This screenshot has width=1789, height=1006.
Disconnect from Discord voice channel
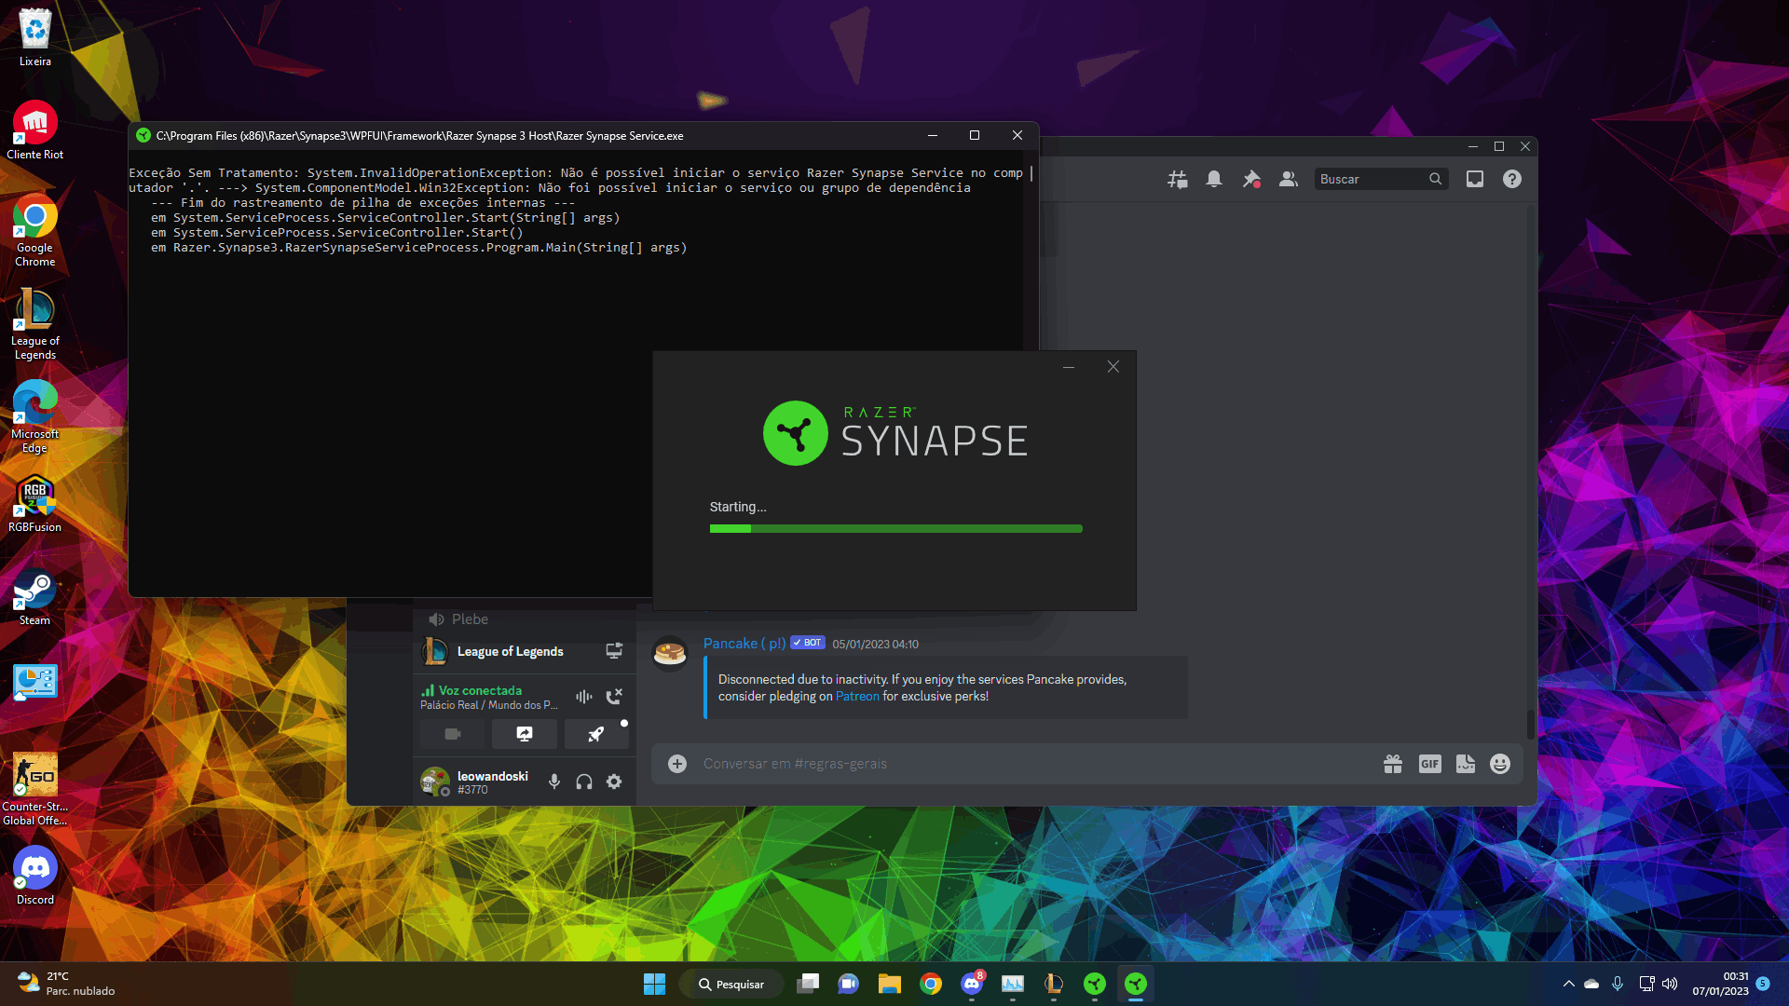(x=614, y=697)
